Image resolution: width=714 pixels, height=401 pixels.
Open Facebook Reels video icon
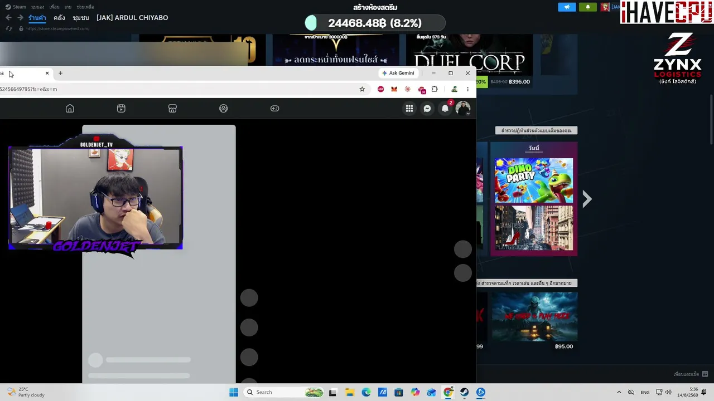click(x=121, y=109)
